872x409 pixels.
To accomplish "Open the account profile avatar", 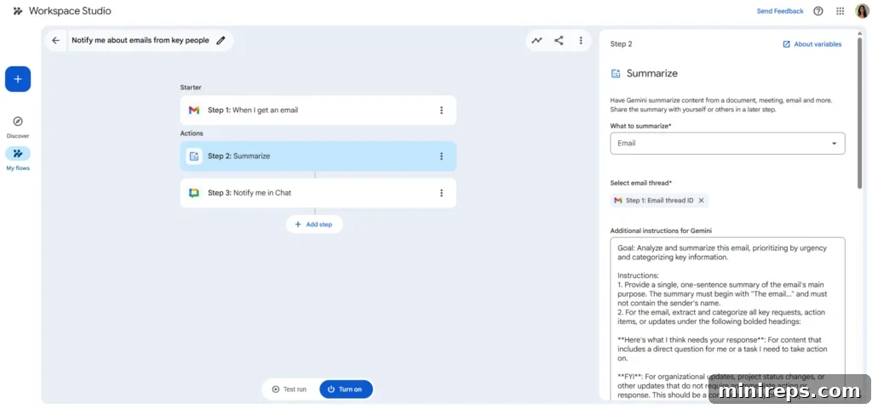I will (862, 11).
